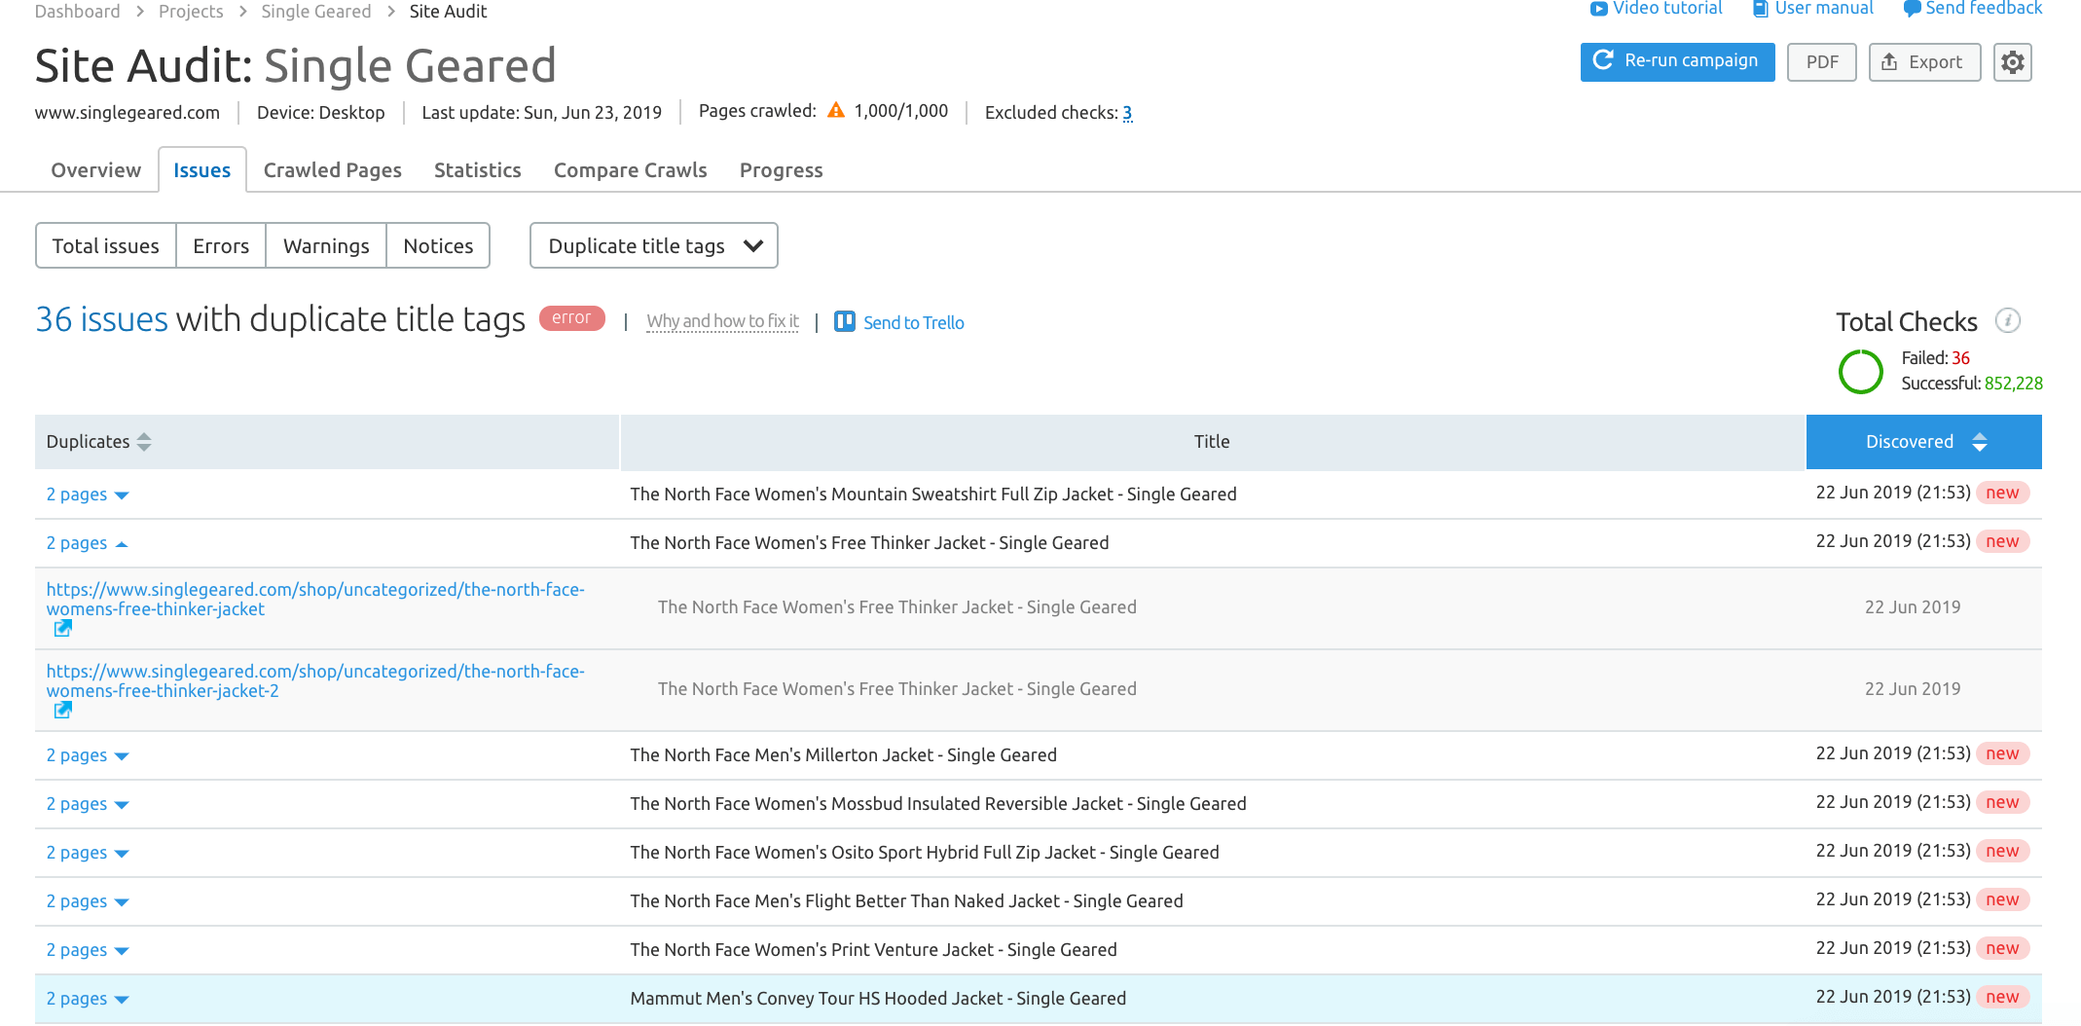2081x1026 pixels.
Task: Click the pages crawled warning triangle
Action: click(836, 110)
